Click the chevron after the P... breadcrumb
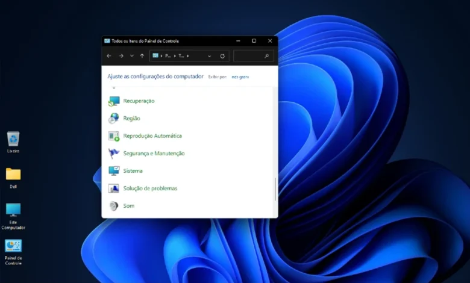This screenshot has height=283, width=470. [175, 56]
